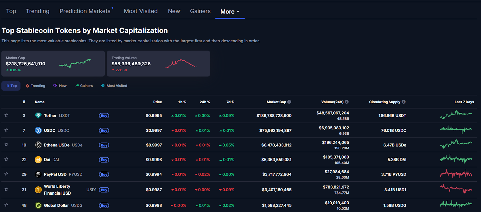The image size is (481, 212).
Task: Click the Trading Volume summary card
Action: pyautogui.click(x=158, y=64)
